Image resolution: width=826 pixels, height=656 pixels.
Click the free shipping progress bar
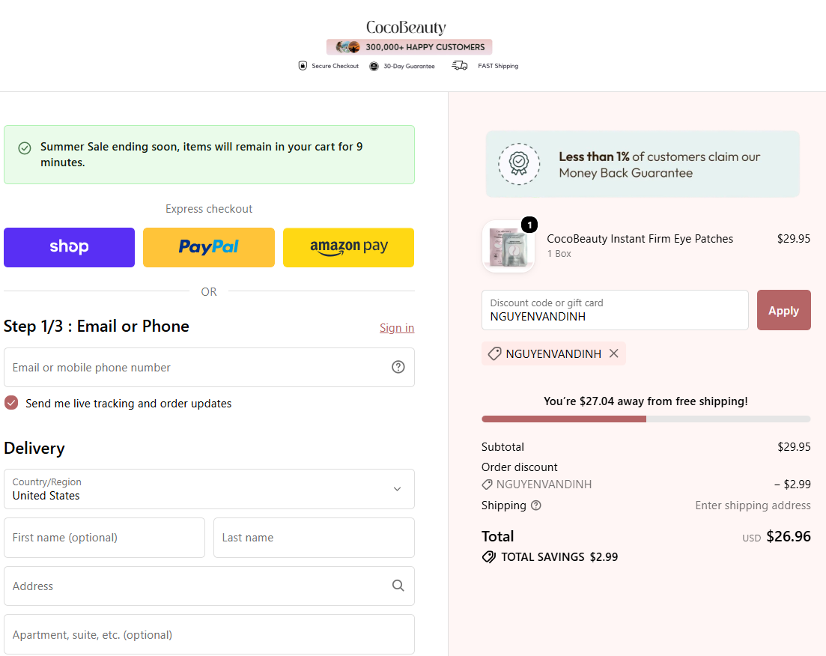coord(646,419)
